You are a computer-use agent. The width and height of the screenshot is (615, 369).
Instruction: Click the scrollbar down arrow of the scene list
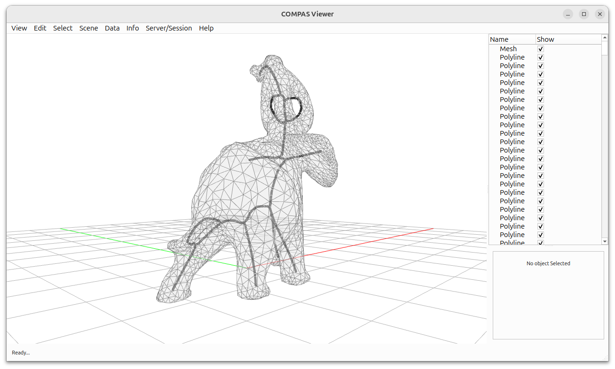(604, 241)
